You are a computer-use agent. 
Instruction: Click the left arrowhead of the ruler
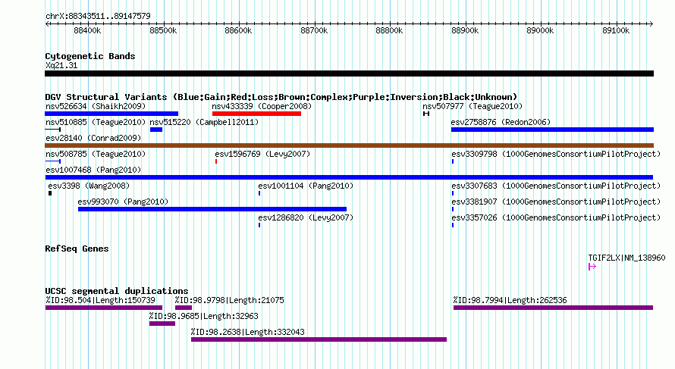pos(47,24)
